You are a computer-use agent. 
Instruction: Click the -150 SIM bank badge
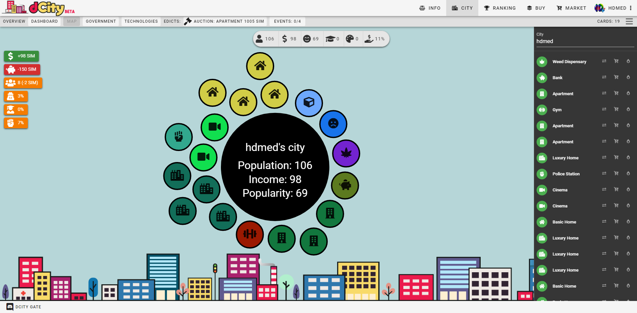point(22,69)
